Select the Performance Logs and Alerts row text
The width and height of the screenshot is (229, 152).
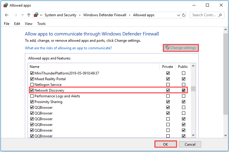57,96
